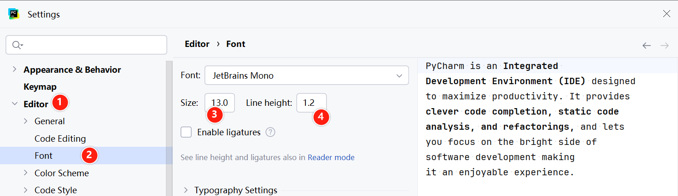Expand the General node
This screenshot has height=196, width=678.
25,121
